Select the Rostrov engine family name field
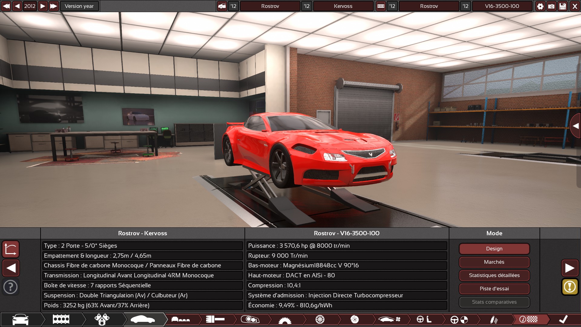The height and width of the screenshot is (327, 581). click(x=429, y=6)
